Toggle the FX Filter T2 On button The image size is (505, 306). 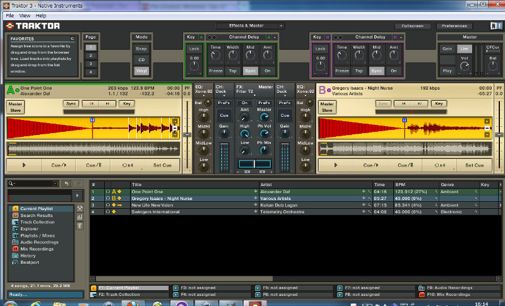coord(245,103)
